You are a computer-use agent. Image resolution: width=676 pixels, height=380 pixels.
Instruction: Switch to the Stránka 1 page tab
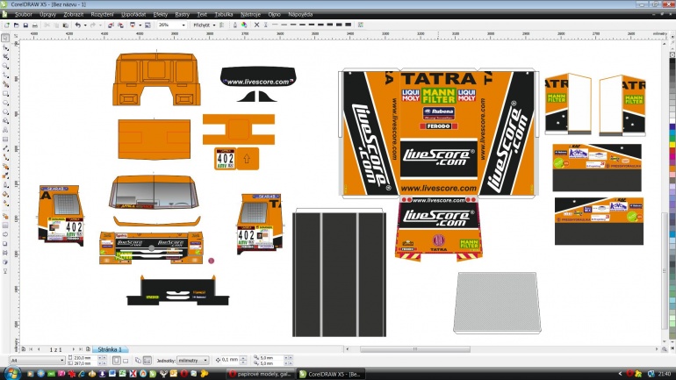pyautogui.click(x=110, y=349)
